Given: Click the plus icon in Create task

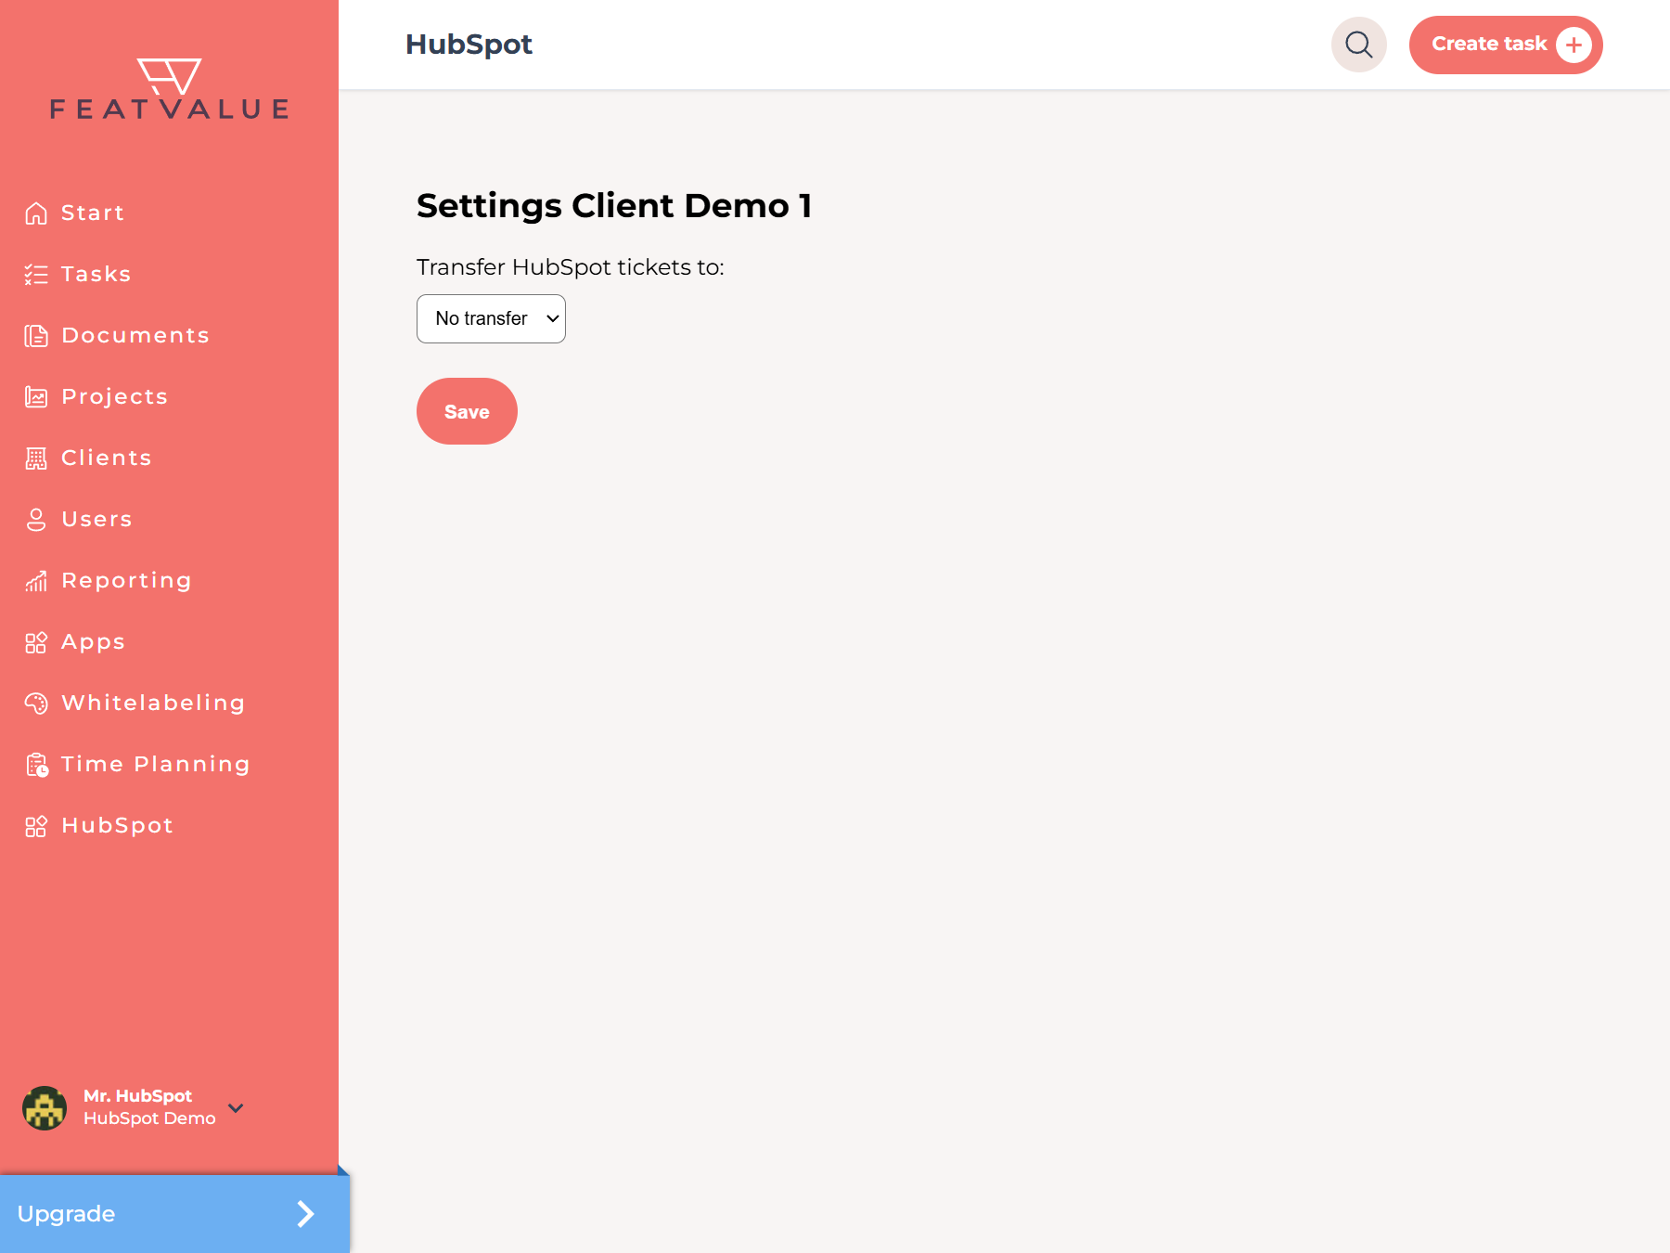Looking at the screenshot, I should tap(1574, 45).
